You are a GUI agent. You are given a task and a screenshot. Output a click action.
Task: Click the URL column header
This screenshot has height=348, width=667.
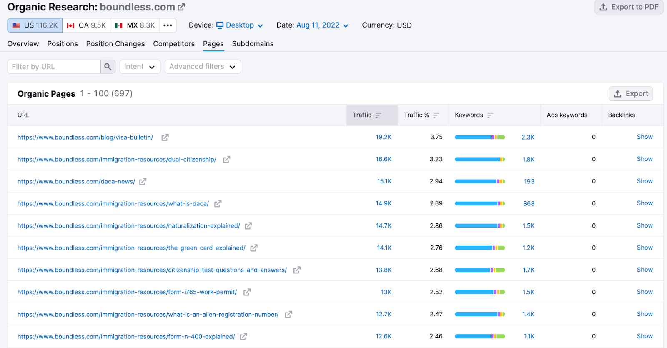point(23,115)
